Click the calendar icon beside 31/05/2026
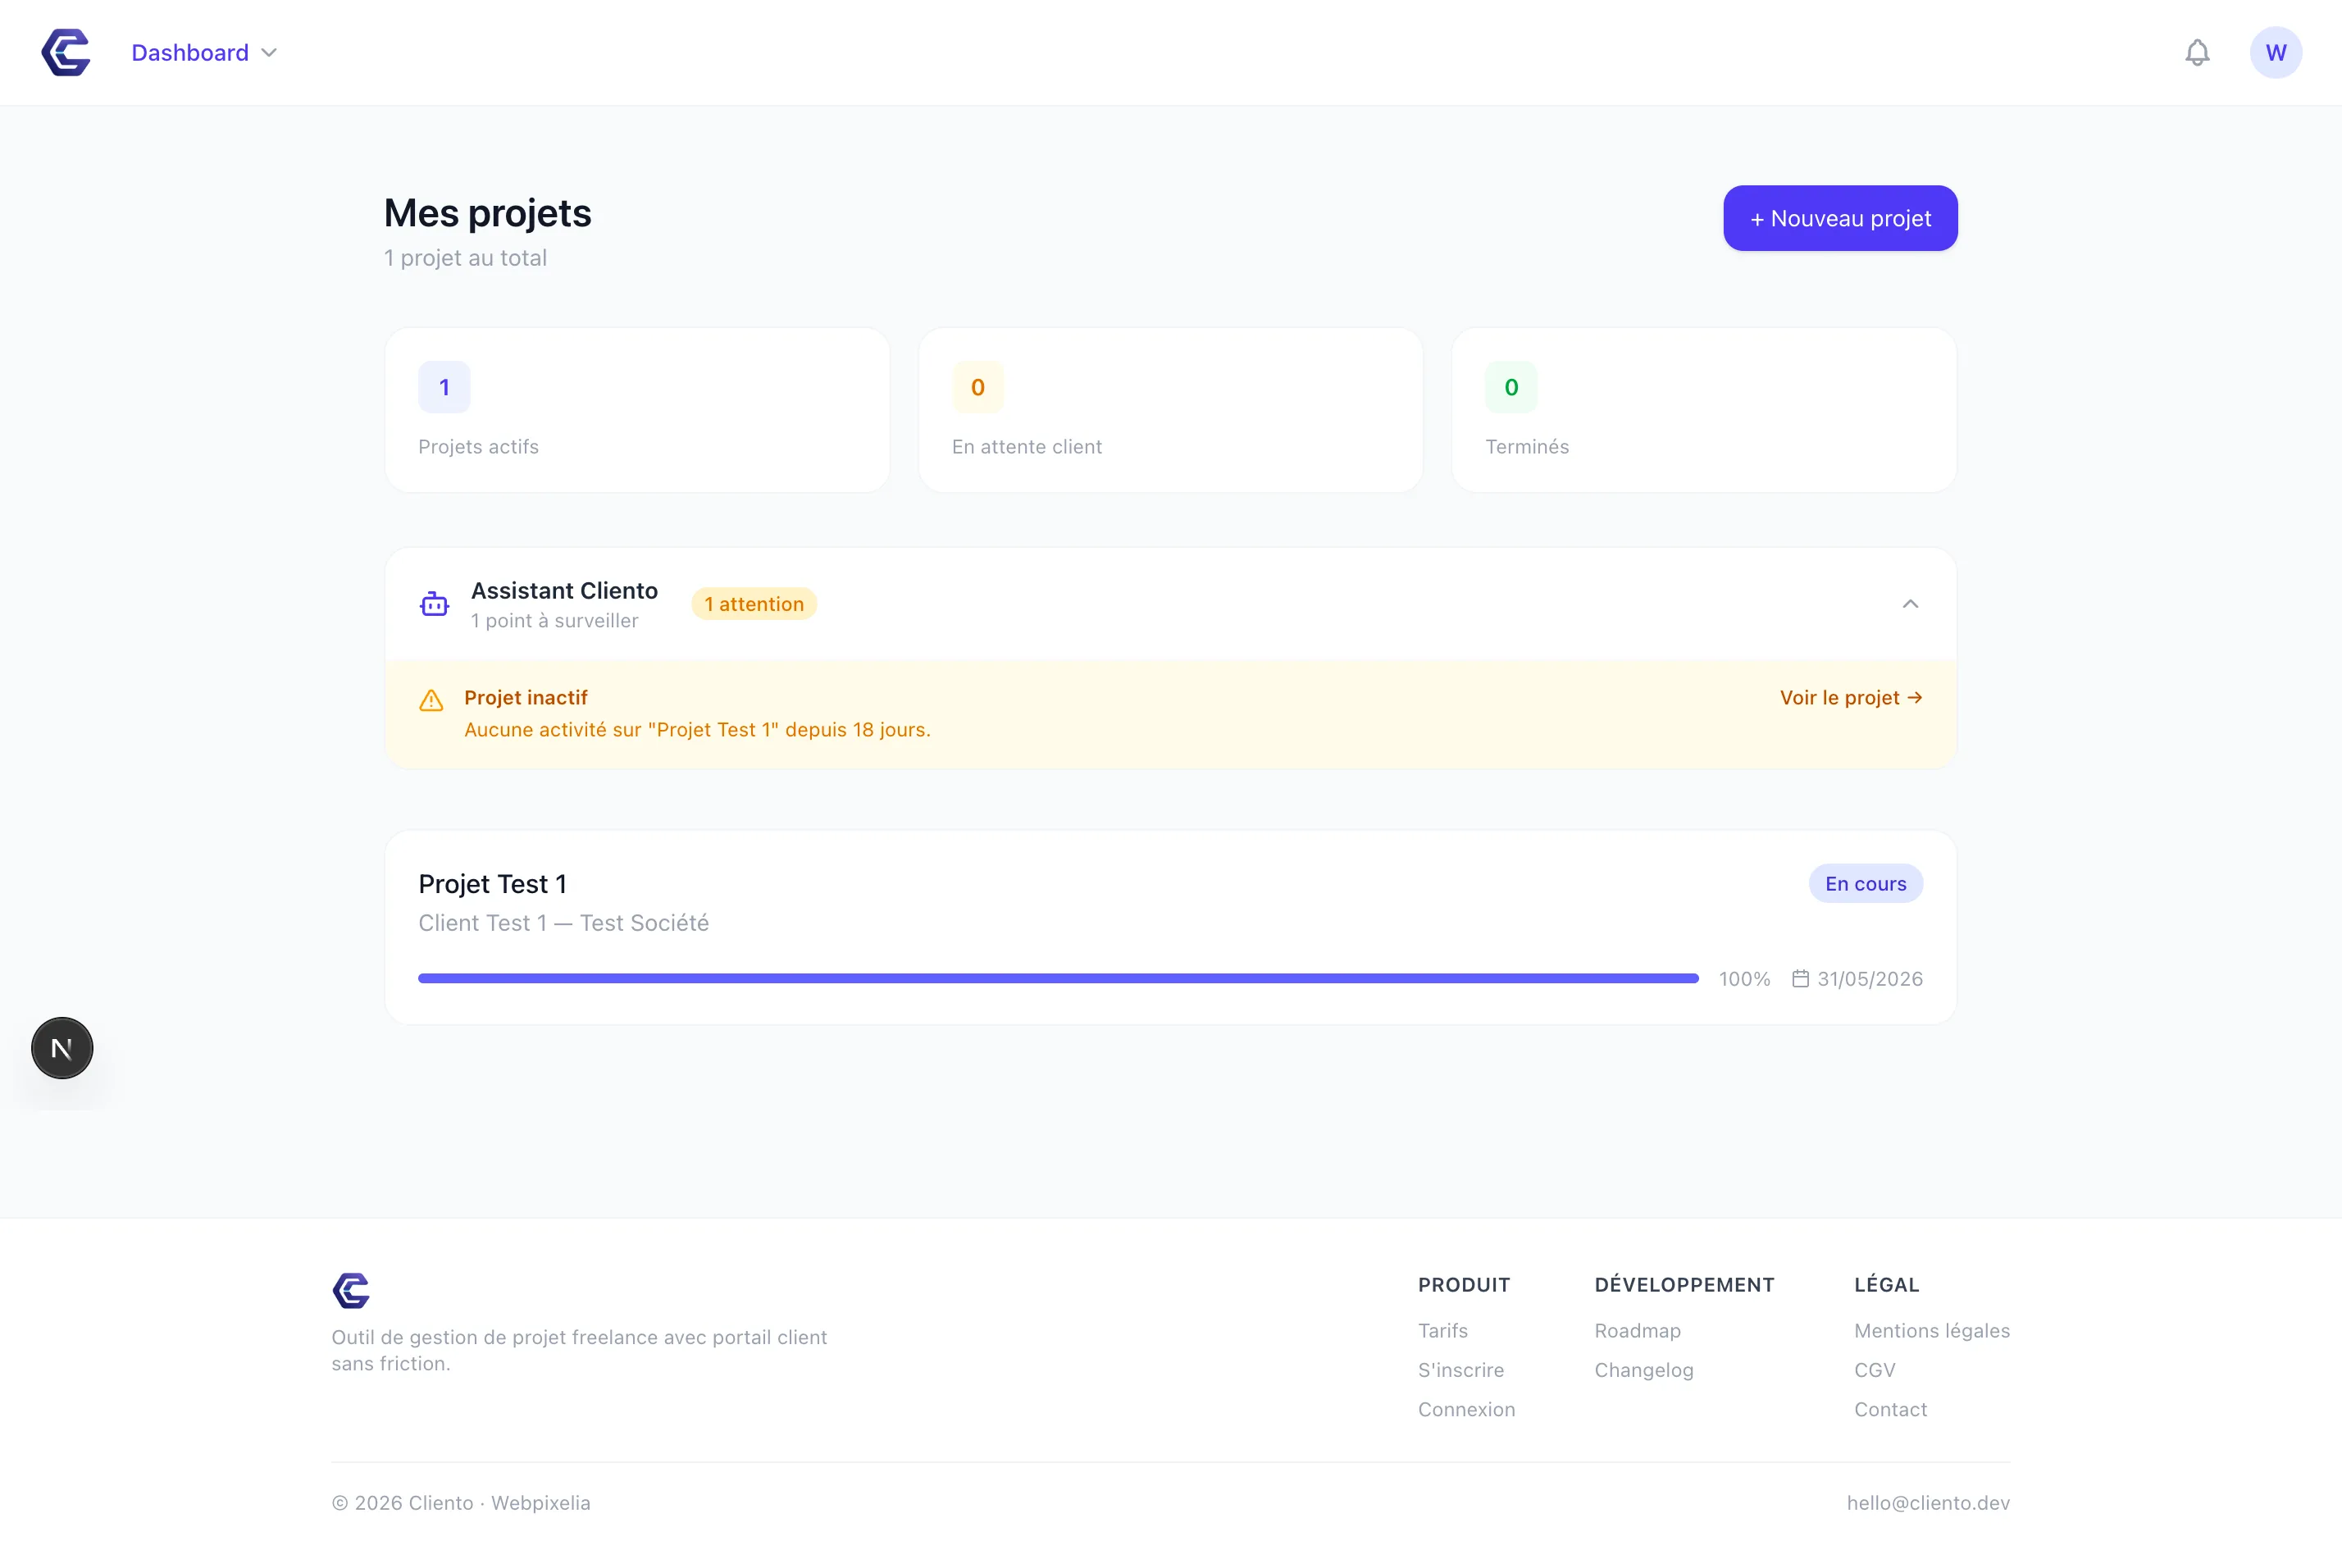 coord(1800,978)
